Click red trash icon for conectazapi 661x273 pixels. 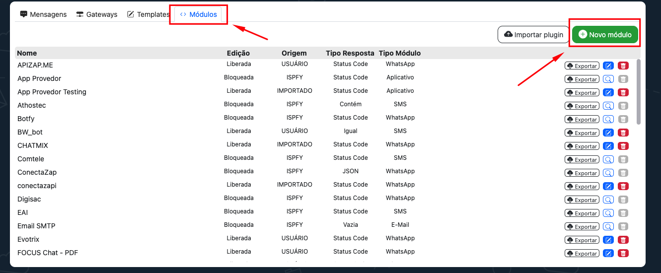623,186
